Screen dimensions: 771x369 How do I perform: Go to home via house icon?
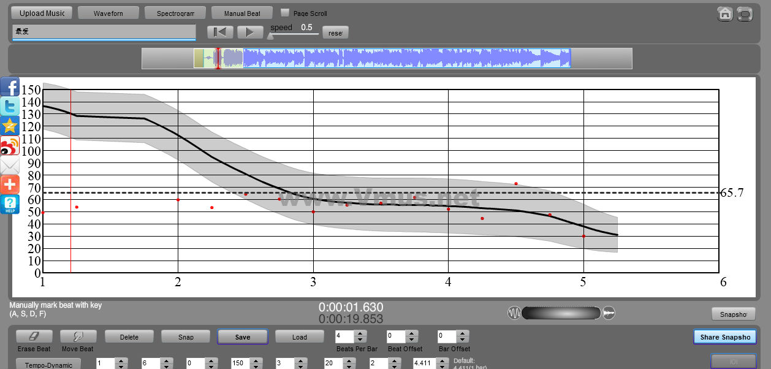point(725,13)
